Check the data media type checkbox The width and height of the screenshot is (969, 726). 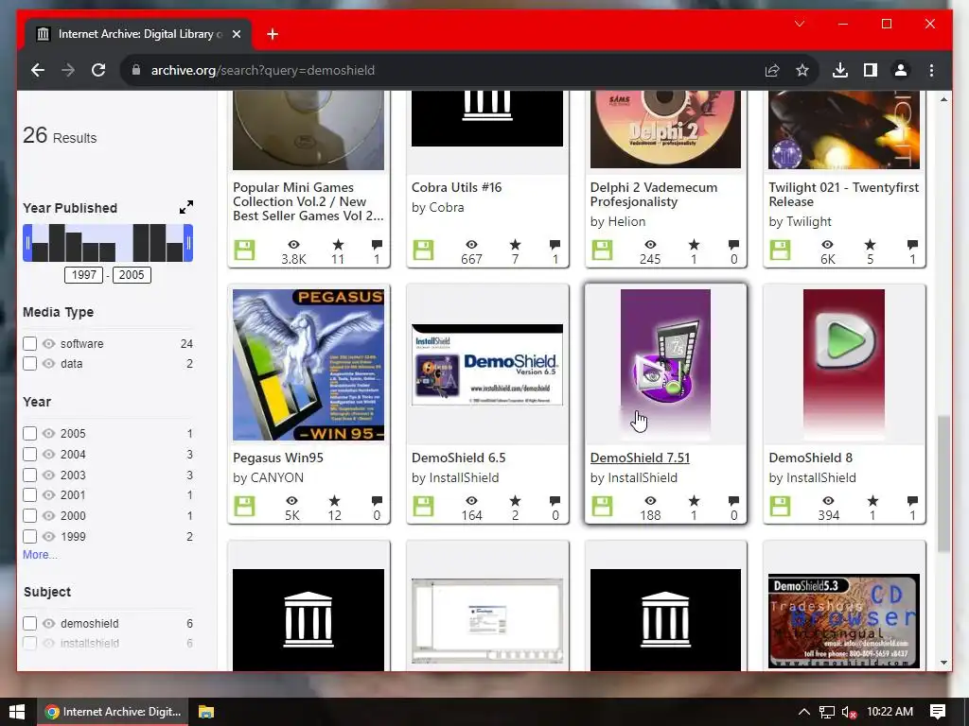tap(29, 364)
